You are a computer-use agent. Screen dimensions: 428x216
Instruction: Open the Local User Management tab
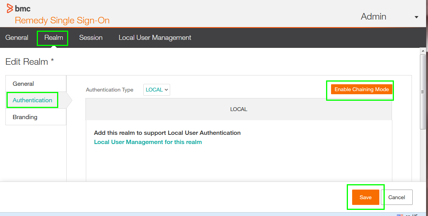point(155,38)
